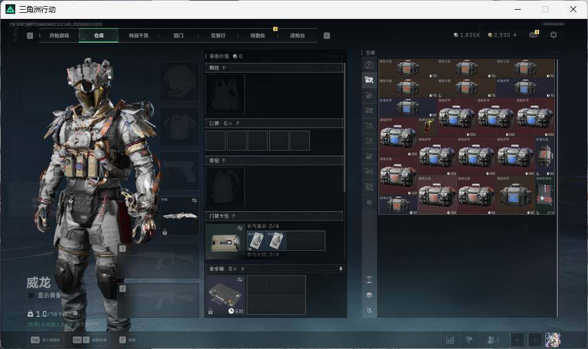Select the empty body armor slot

point(180,126)
